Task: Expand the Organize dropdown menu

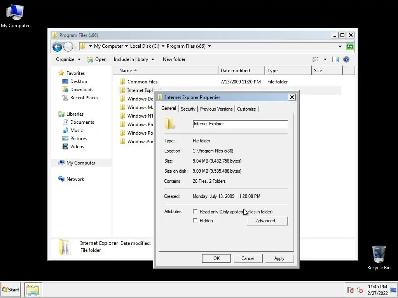Action: click(68, 59)
